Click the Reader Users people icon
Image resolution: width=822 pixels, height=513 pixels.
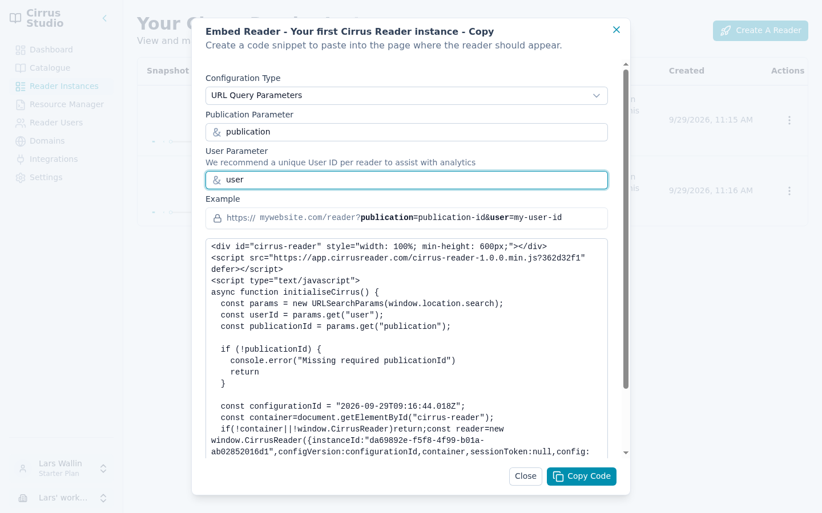pyautogui.click(x=21, y=123)
